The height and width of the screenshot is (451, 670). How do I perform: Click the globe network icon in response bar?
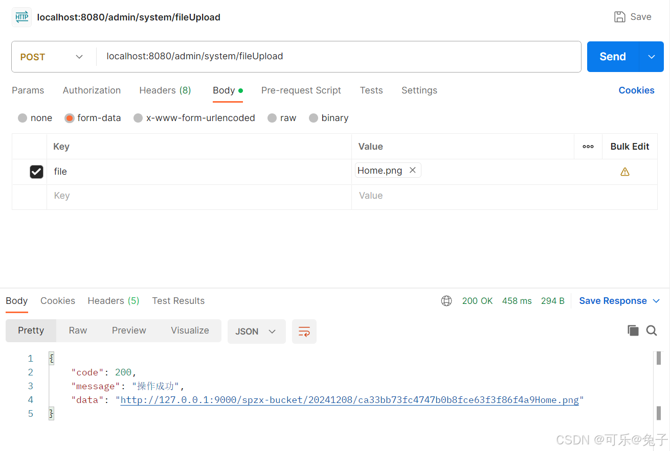click(x=446, y=301)
